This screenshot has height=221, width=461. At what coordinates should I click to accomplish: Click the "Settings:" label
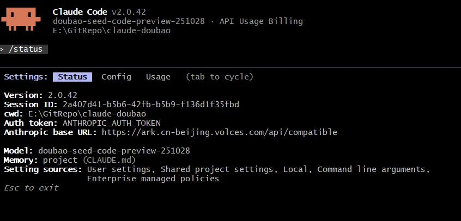pos(26,77)
